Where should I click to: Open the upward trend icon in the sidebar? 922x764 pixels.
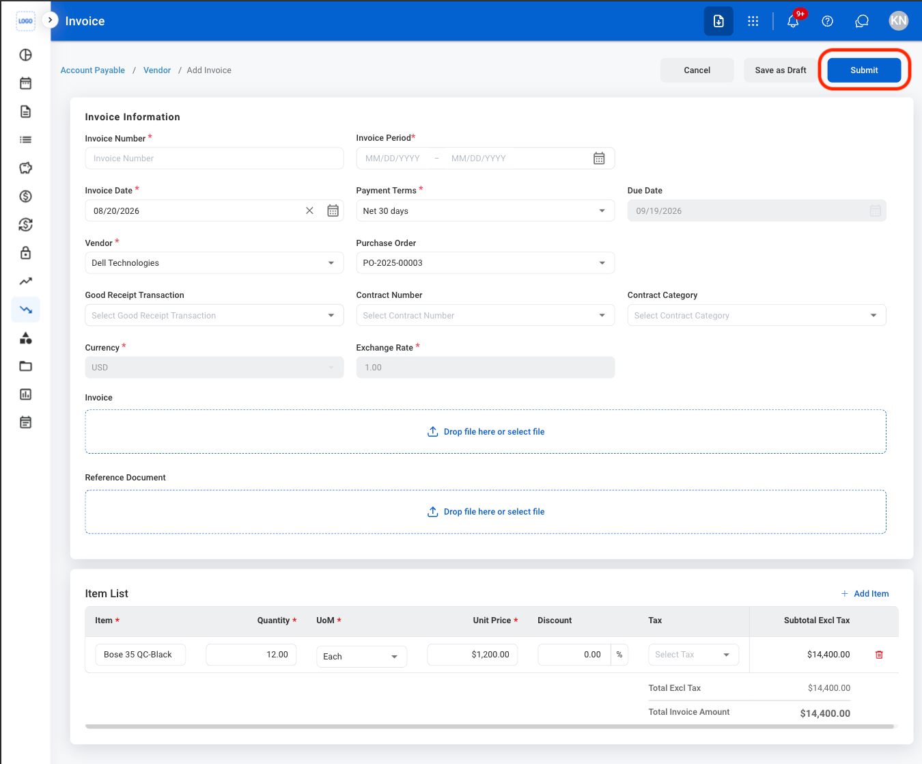(25, 281)
